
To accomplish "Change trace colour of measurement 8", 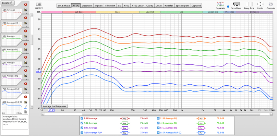I will click(x=26, y=107).
